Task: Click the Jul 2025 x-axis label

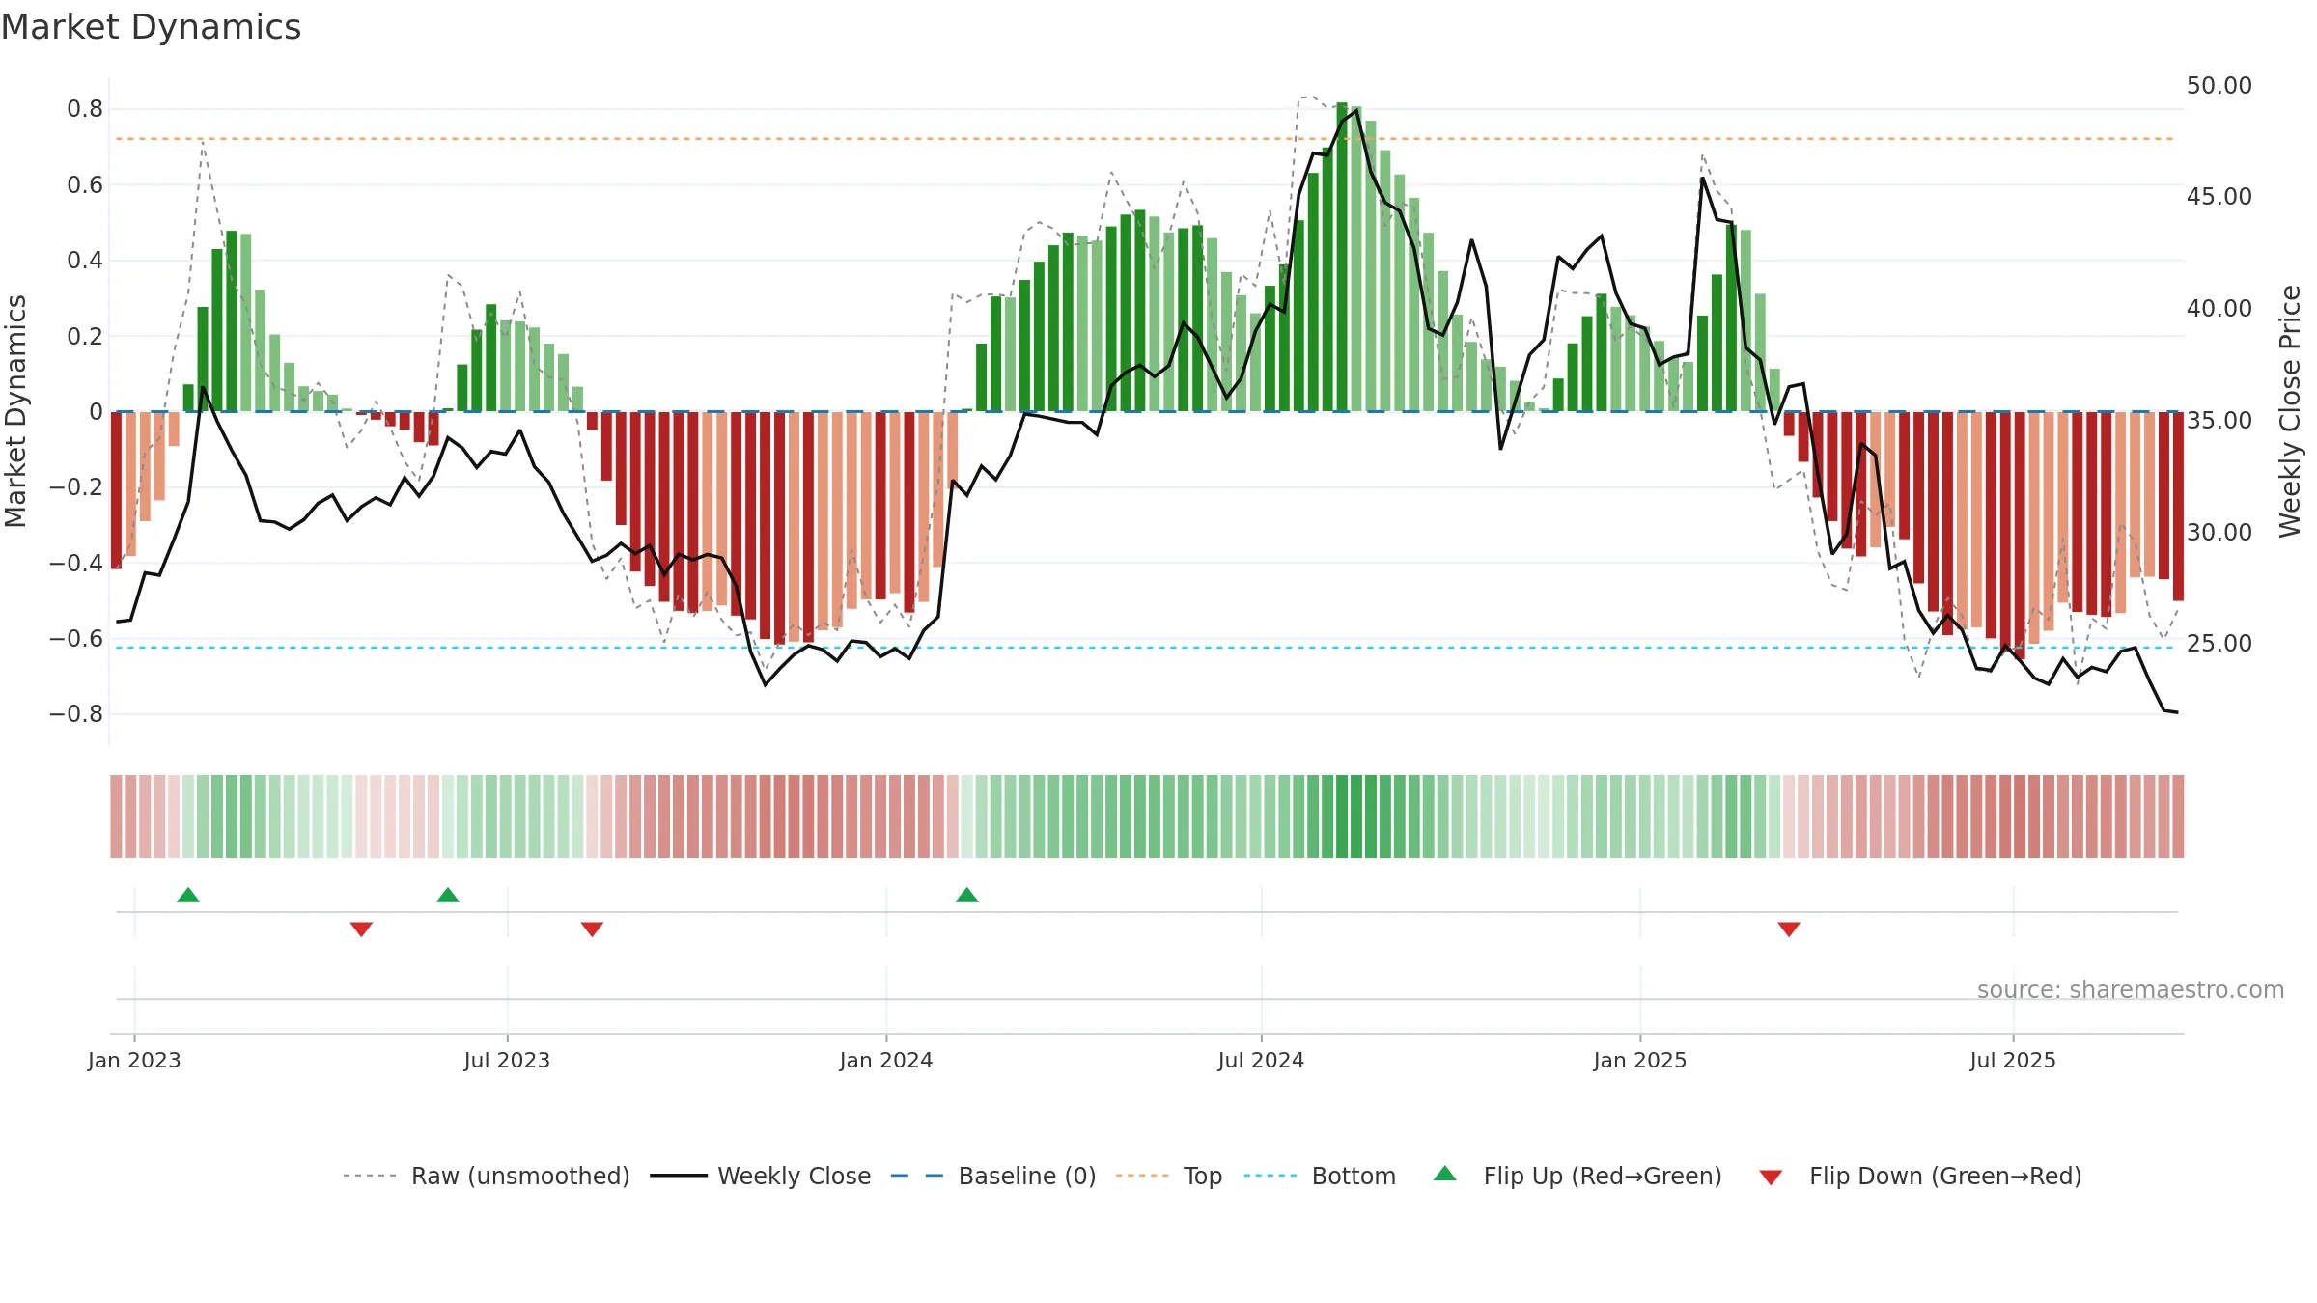Action: pos(2013,1060)
